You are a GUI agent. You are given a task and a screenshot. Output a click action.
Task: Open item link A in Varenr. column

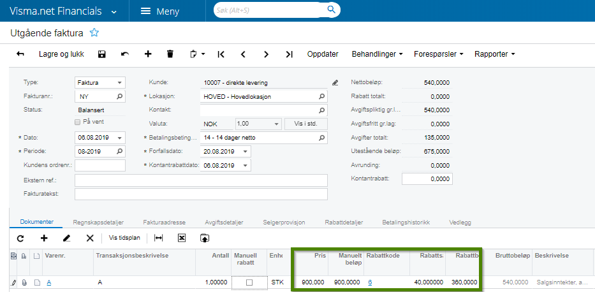tap(48, 282)
